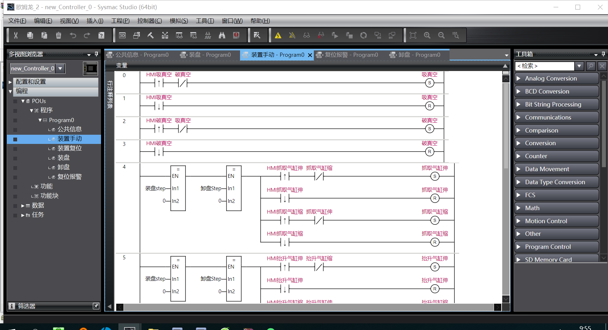
Task: Expand the 配置和设置 section
Action: point(10,82)
